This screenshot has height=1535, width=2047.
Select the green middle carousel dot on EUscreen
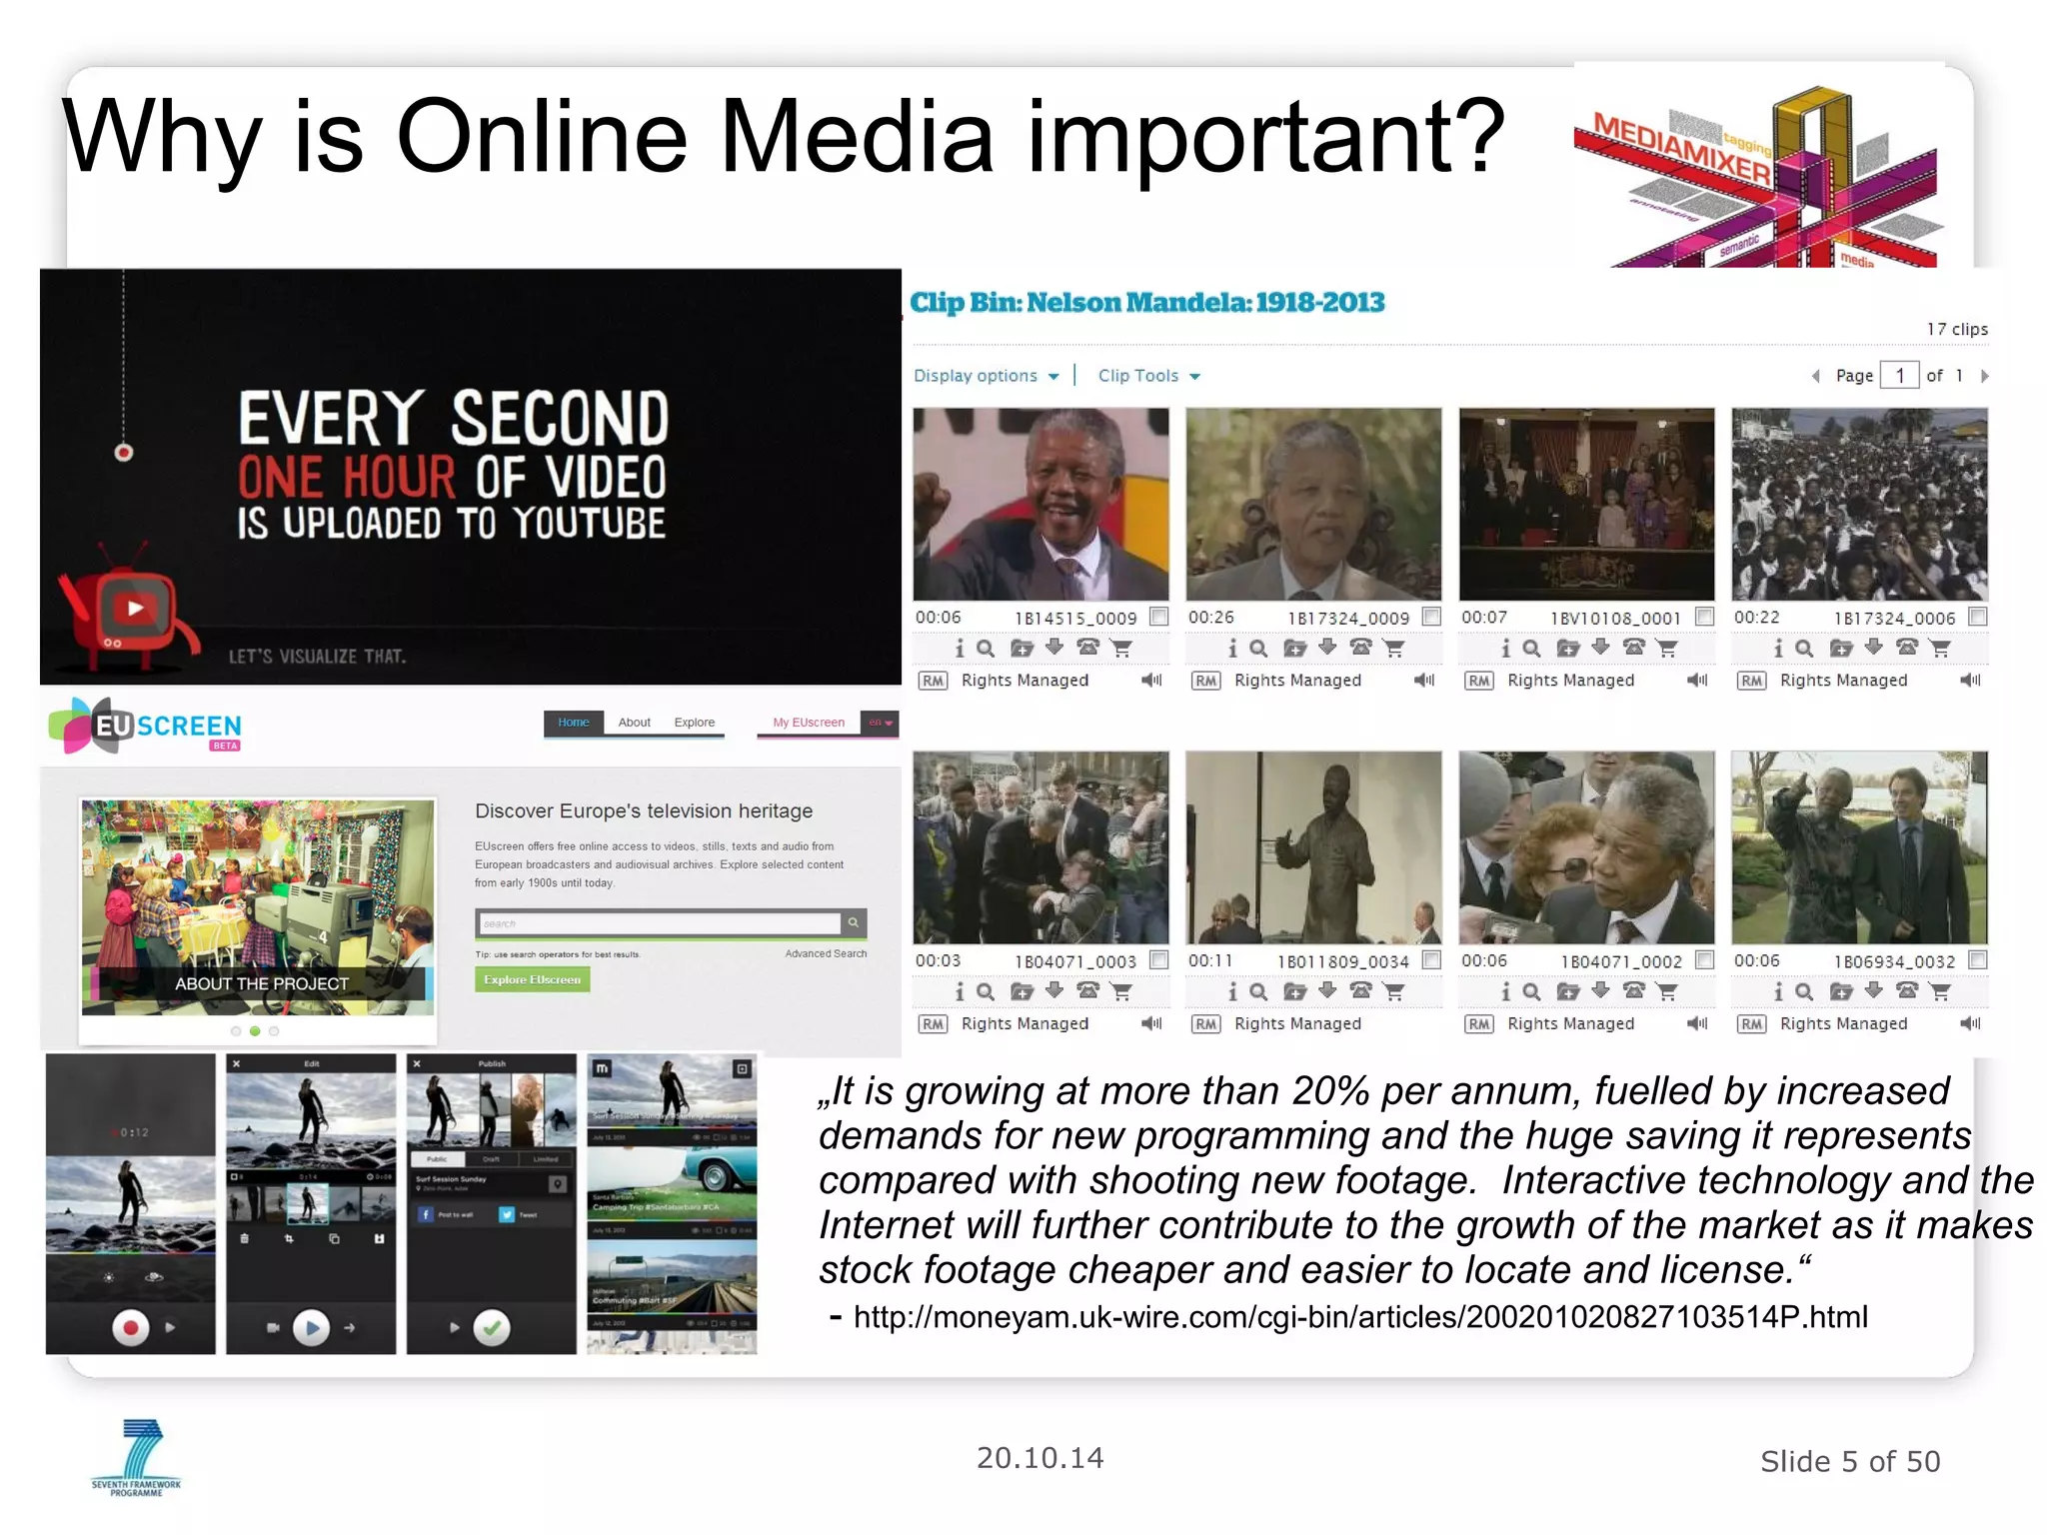pos(255,1031)
